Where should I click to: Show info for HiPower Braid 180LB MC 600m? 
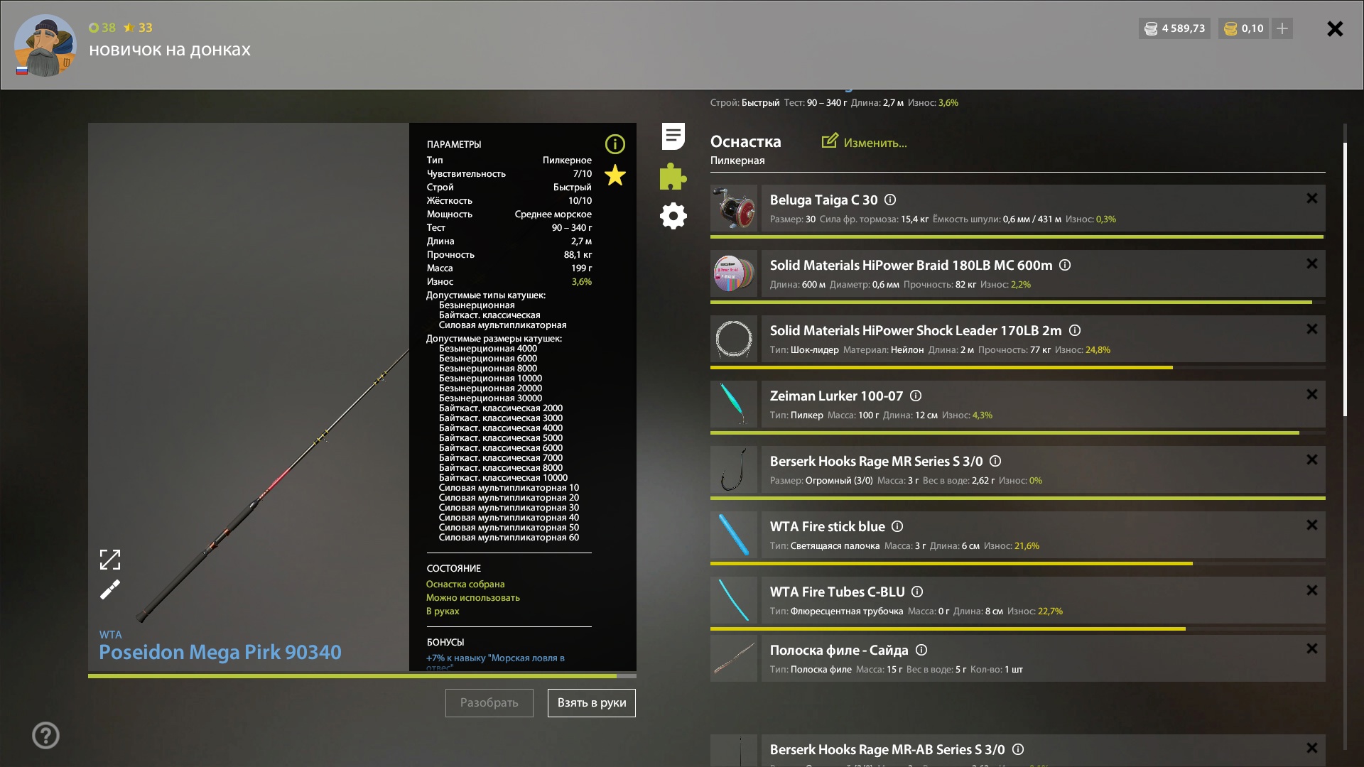1065,265
